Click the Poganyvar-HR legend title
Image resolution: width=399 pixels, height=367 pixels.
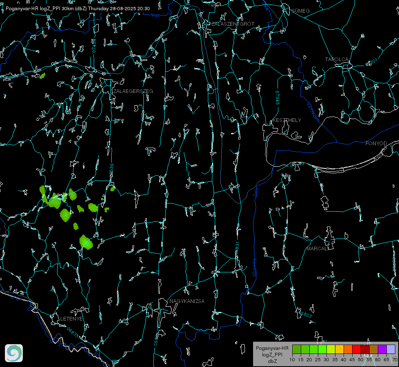coord(272,348)
